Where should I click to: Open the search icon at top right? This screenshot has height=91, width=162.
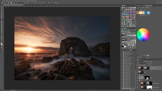tap(157, 3)
